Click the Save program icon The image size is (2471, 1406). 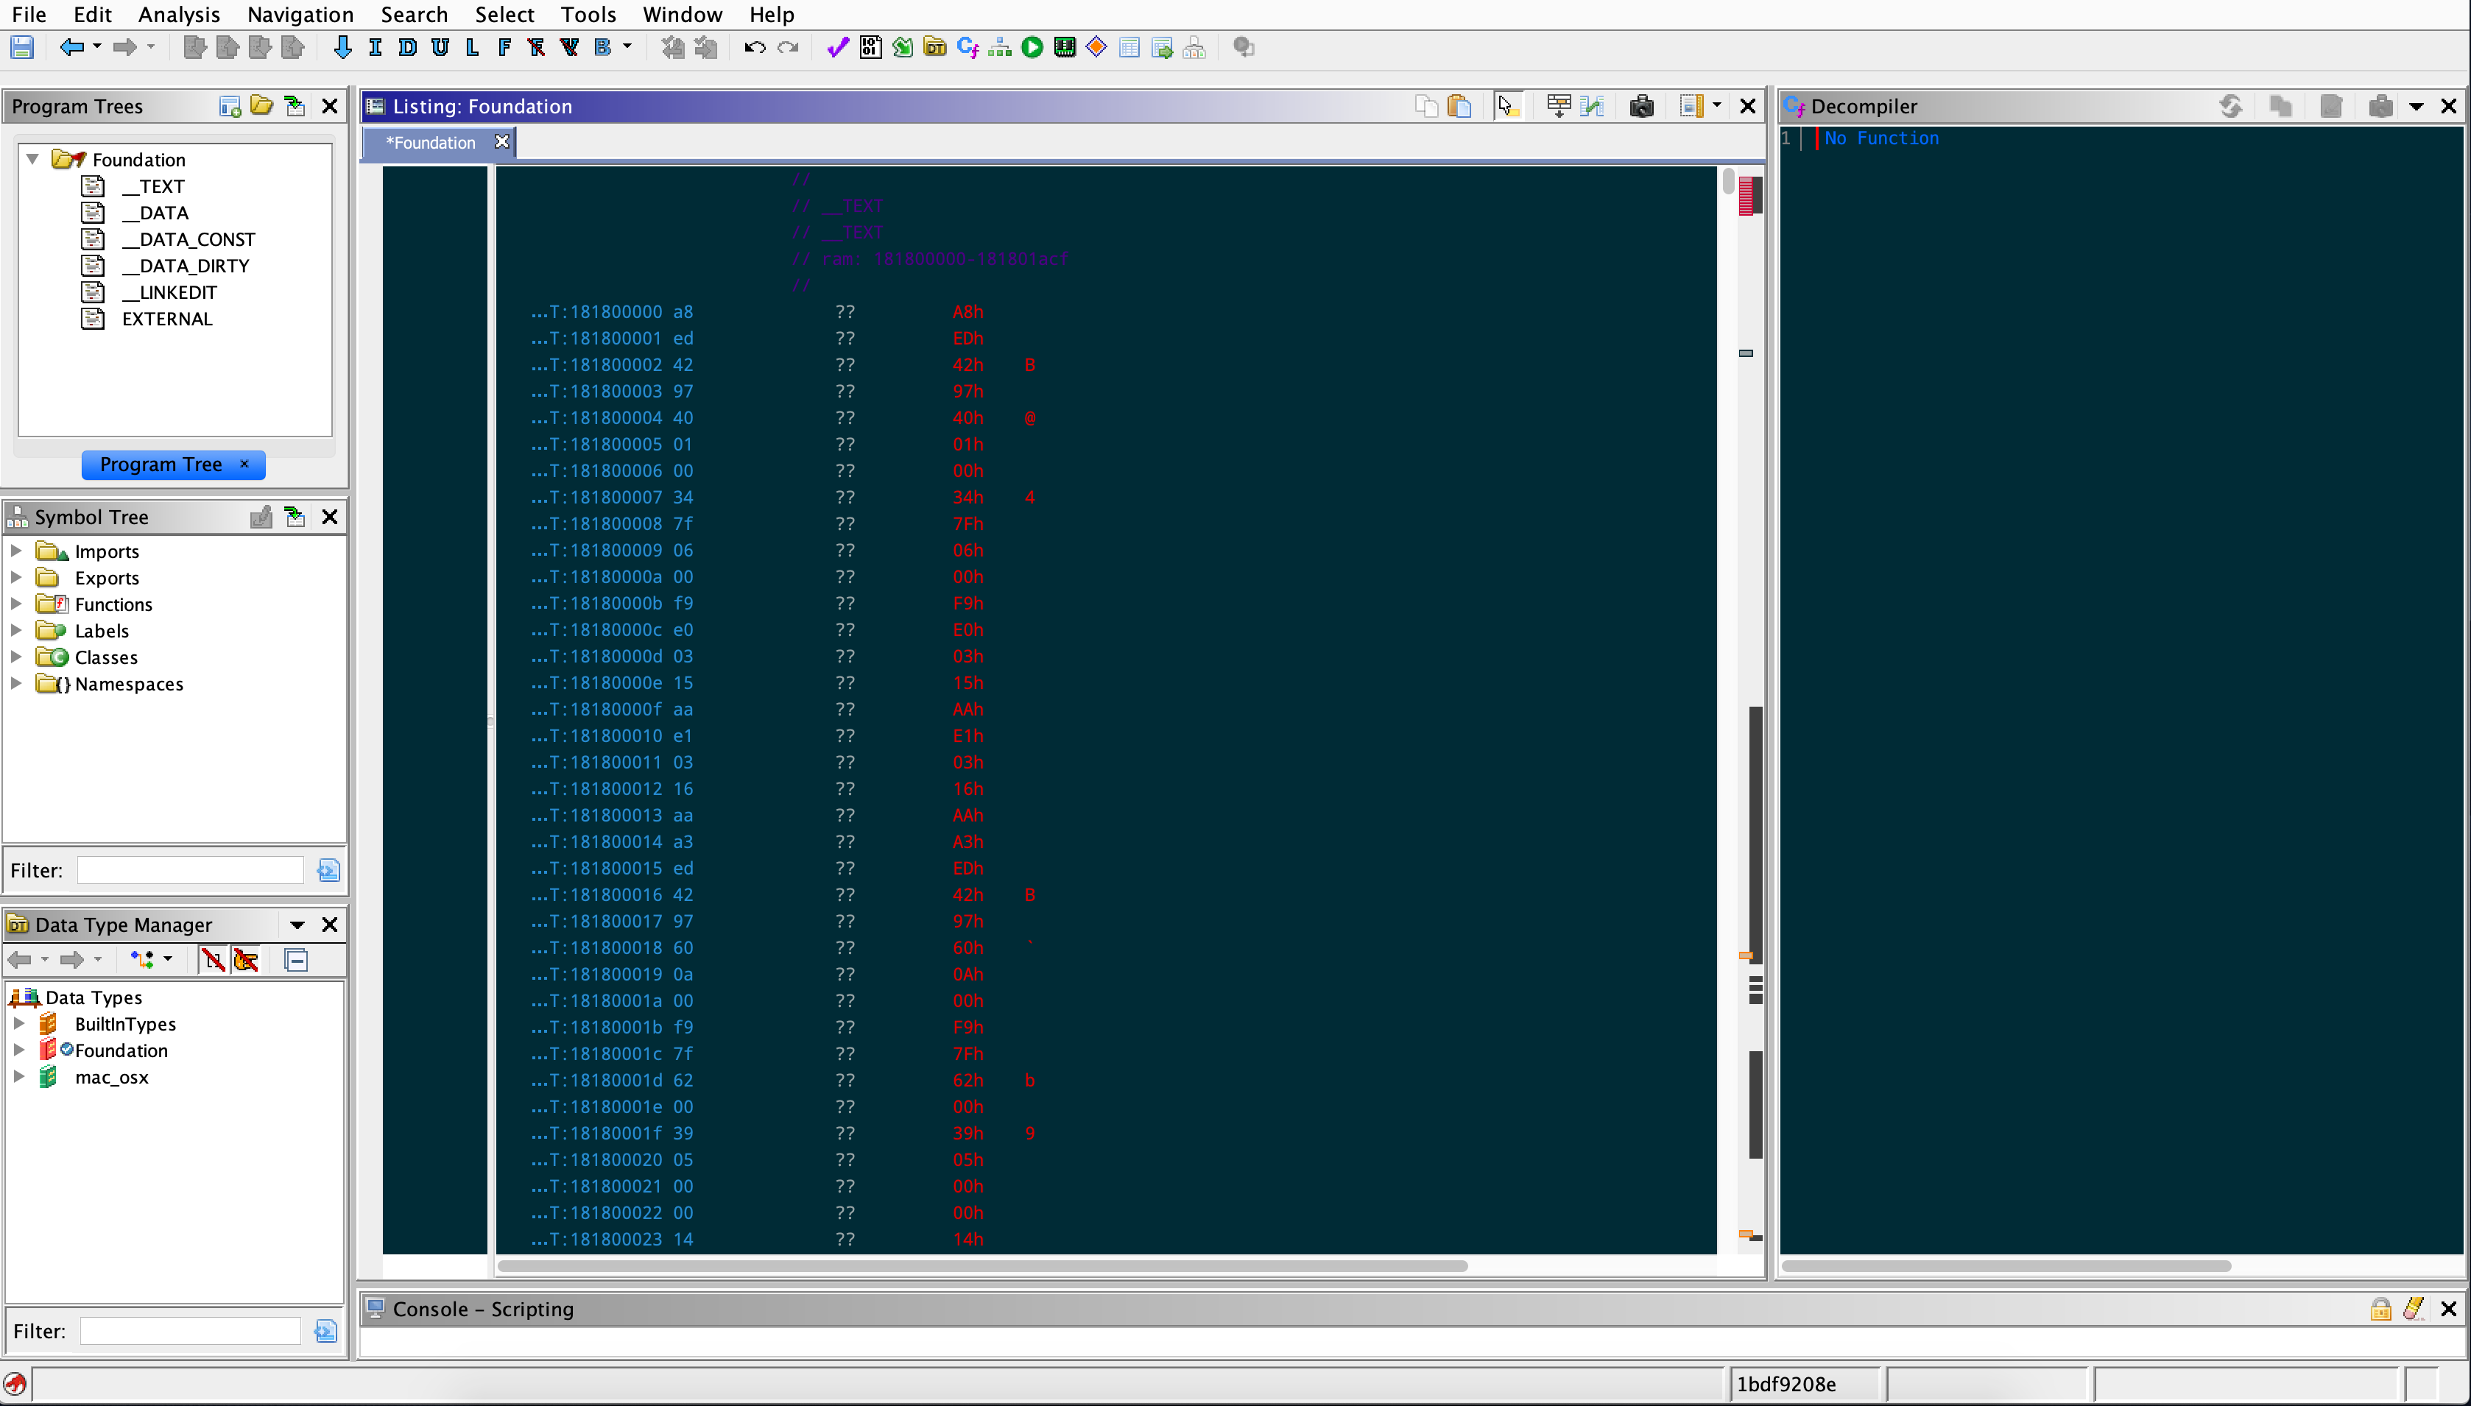[x=22, y=47]
